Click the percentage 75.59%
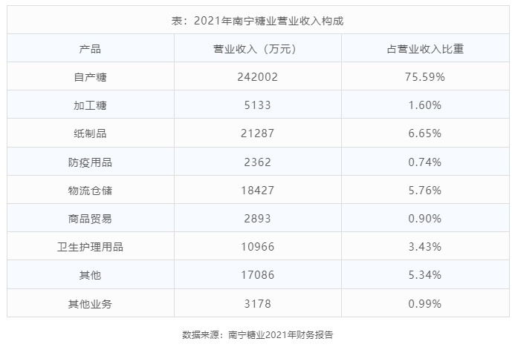The height and width of the screenshot is (347, 518). (x=425, y=77)
